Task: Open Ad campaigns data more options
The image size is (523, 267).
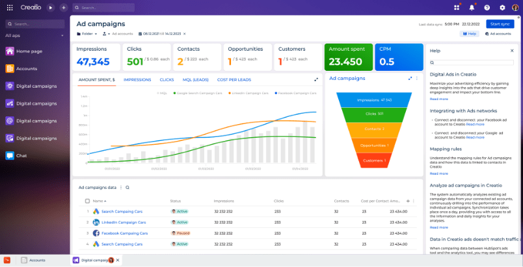Action: (121, 188)
